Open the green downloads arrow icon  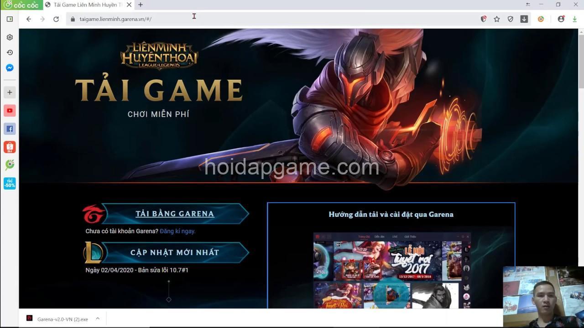click(575, 19)
